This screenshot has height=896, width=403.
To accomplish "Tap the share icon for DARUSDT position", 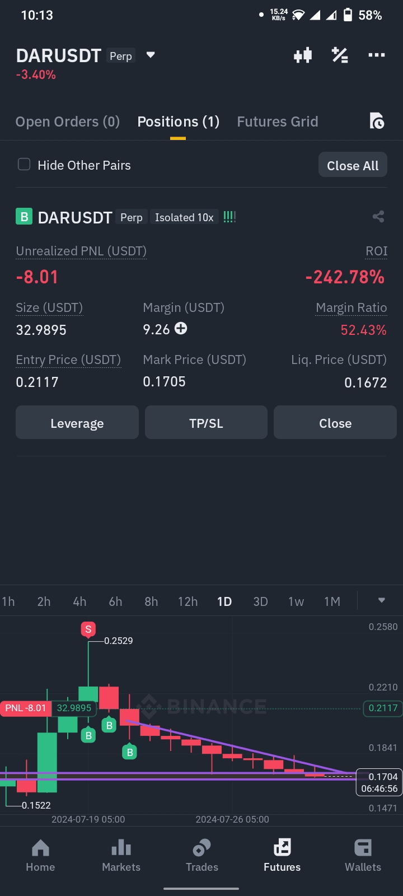I will 378,217.
